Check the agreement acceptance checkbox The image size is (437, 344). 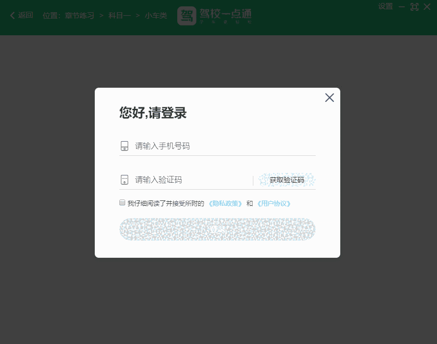tap(122, 202)
